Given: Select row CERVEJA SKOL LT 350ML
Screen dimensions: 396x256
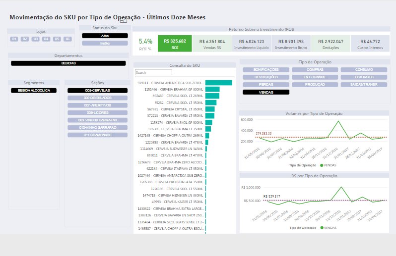Looking at the screenshot, I should point(185,102).
